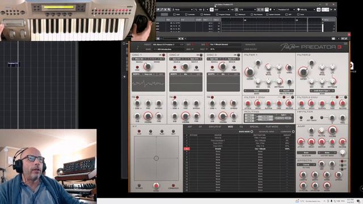Click the User Waves button

click(250, 49)
